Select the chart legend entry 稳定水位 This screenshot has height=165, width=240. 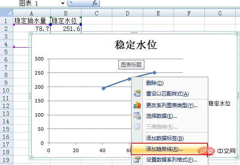[219, 103]
